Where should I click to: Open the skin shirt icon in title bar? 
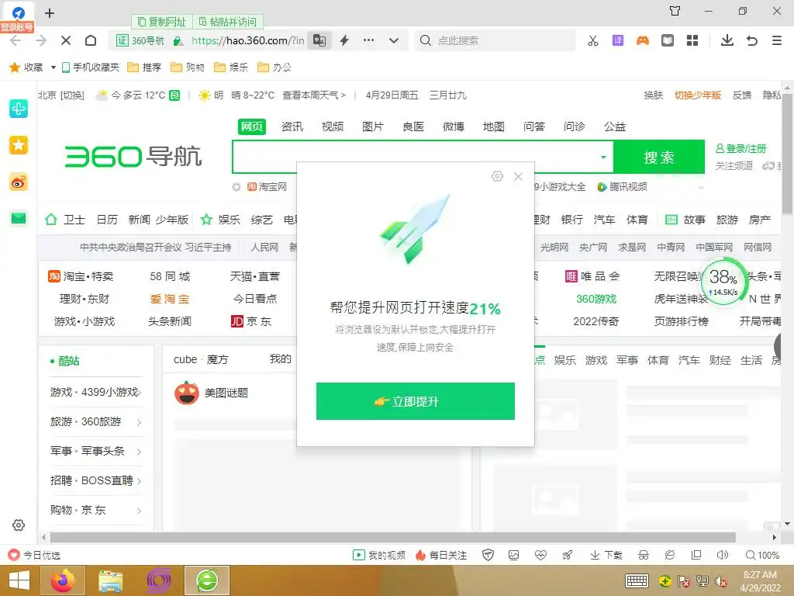click(x=675, y=11)
